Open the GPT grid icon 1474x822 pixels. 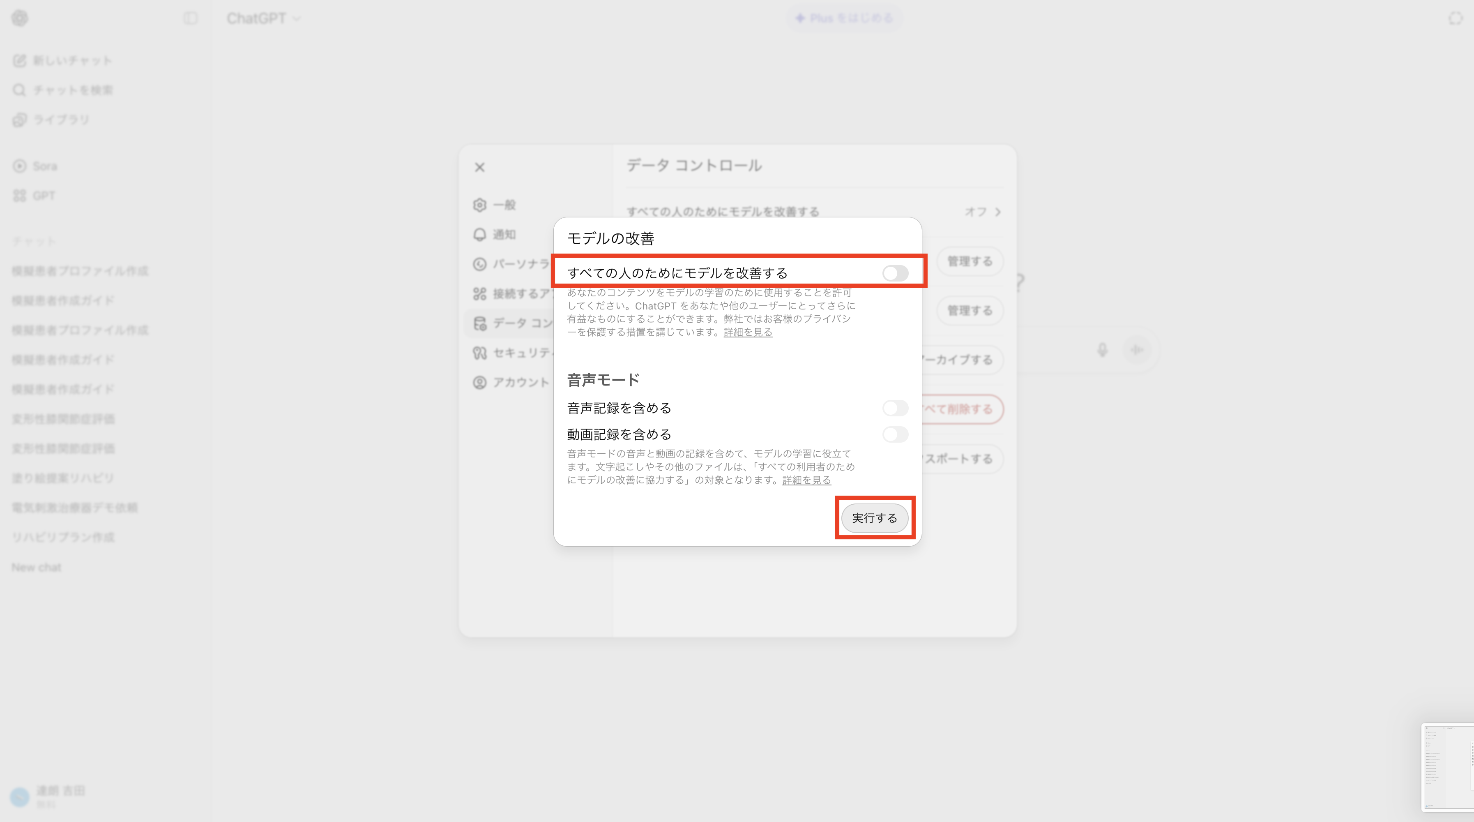point(19,196)
